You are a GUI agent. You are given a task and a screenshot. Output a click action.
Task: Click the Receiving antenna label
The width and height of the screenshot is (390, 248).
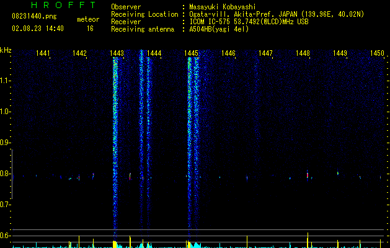click(143, 29)
